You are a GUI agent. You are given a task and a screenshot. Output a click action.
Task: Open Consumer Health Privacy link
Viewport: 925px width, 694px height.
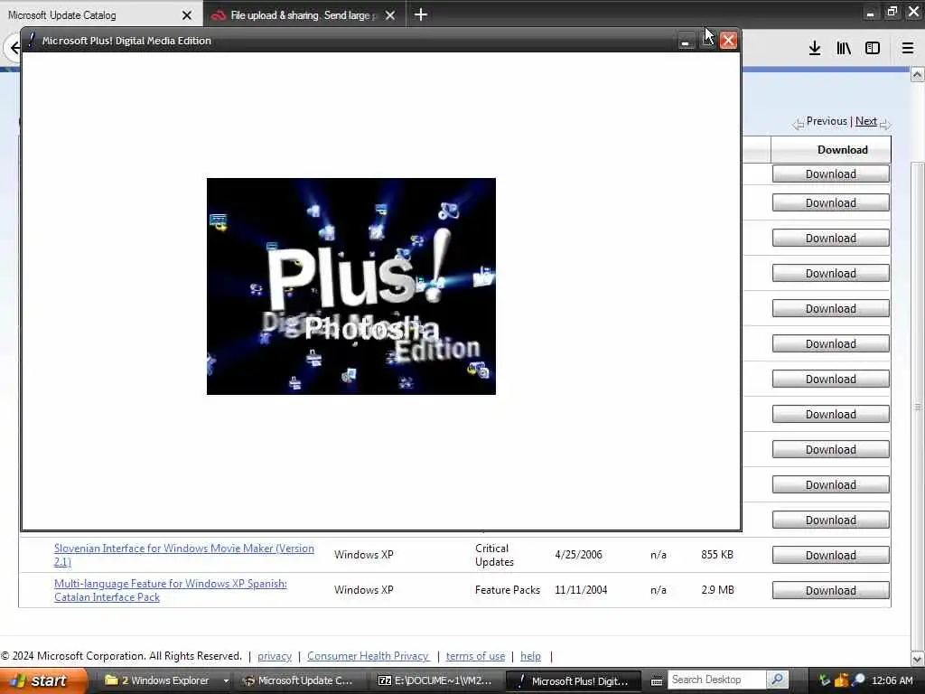369,656
